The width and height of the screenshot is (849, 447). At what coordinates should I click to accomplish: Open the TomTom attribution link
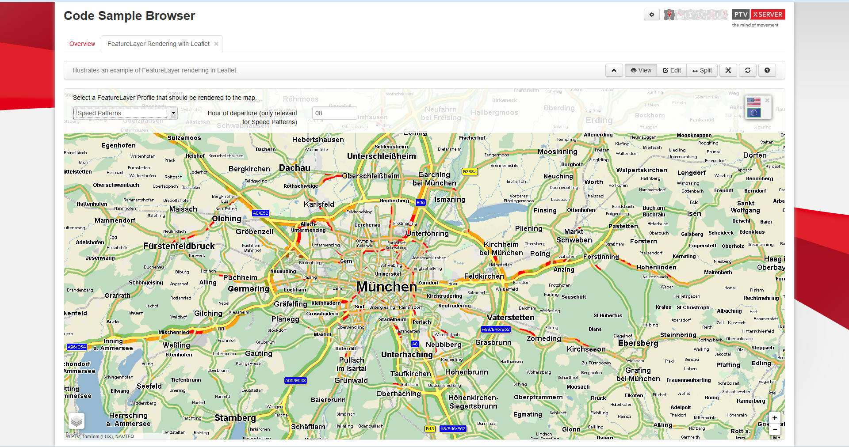tap(92, 436)
